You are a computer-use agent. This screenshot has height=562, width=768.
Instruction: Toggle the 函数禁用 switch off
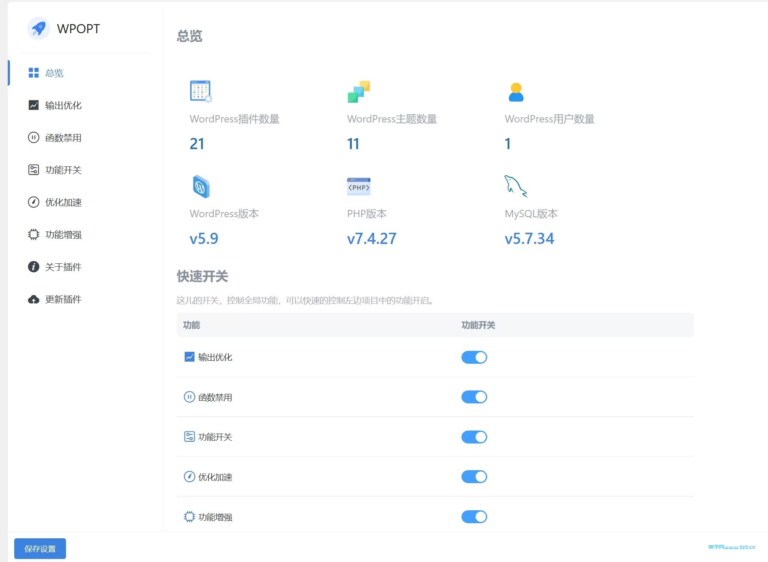(474, 397)
